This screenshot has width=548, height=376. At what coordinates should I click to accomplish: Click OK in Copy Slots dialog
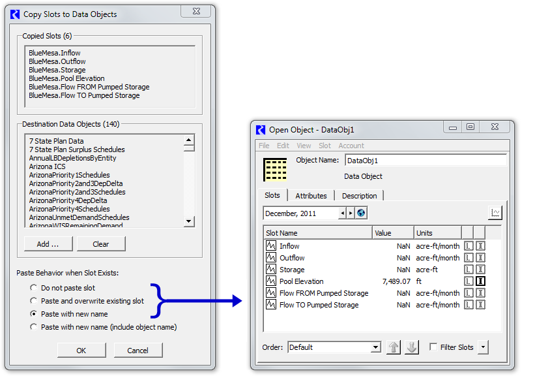(x=81, y=351)
